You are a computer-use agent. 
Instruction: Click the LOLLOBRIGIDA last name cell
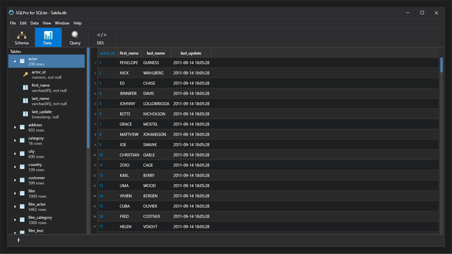pos(156,104)
